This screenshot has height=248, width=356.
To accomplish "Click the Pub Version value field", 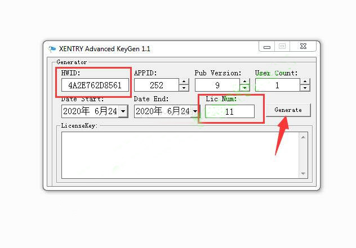I will tap(217, 85).
